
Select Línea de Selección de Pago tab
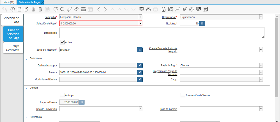pos(13,34)
